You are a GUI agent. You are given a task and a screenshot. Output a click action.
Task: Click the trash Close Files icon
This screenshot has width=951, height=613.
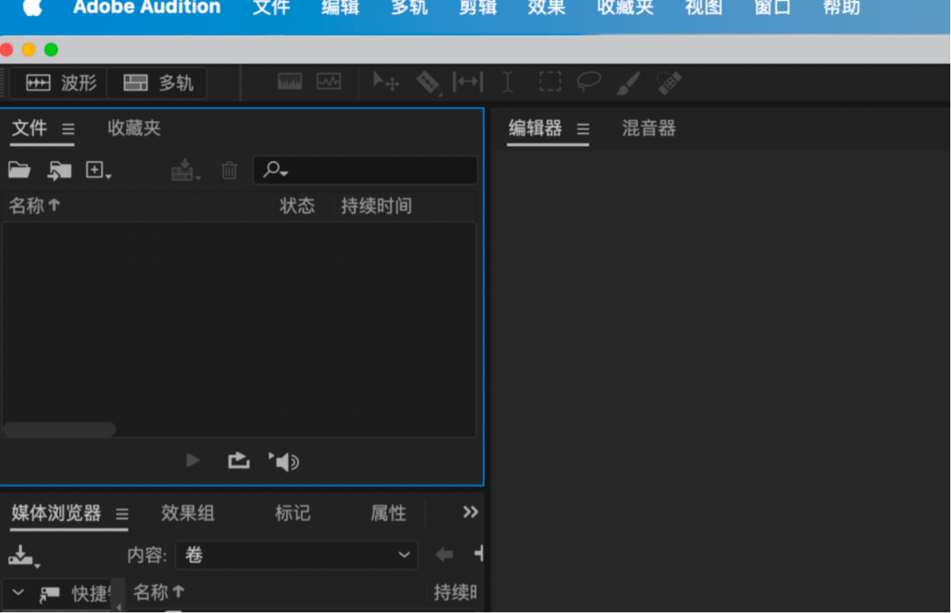(229, 170)
